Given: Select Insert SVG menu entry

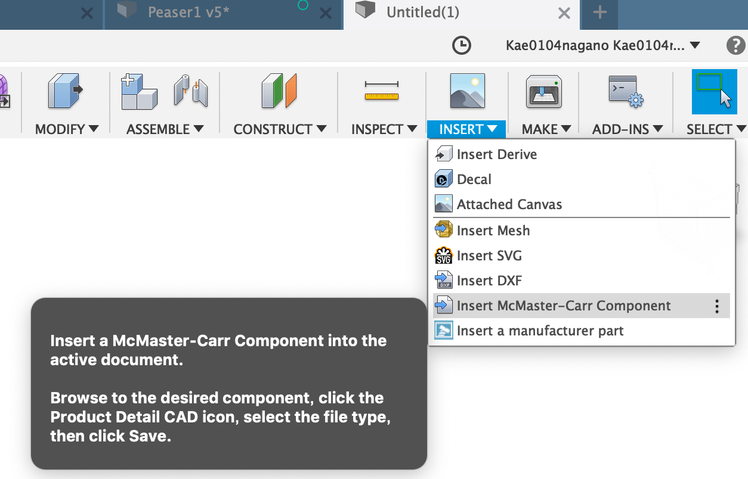Looking at the screenshot, I should 489,256.
